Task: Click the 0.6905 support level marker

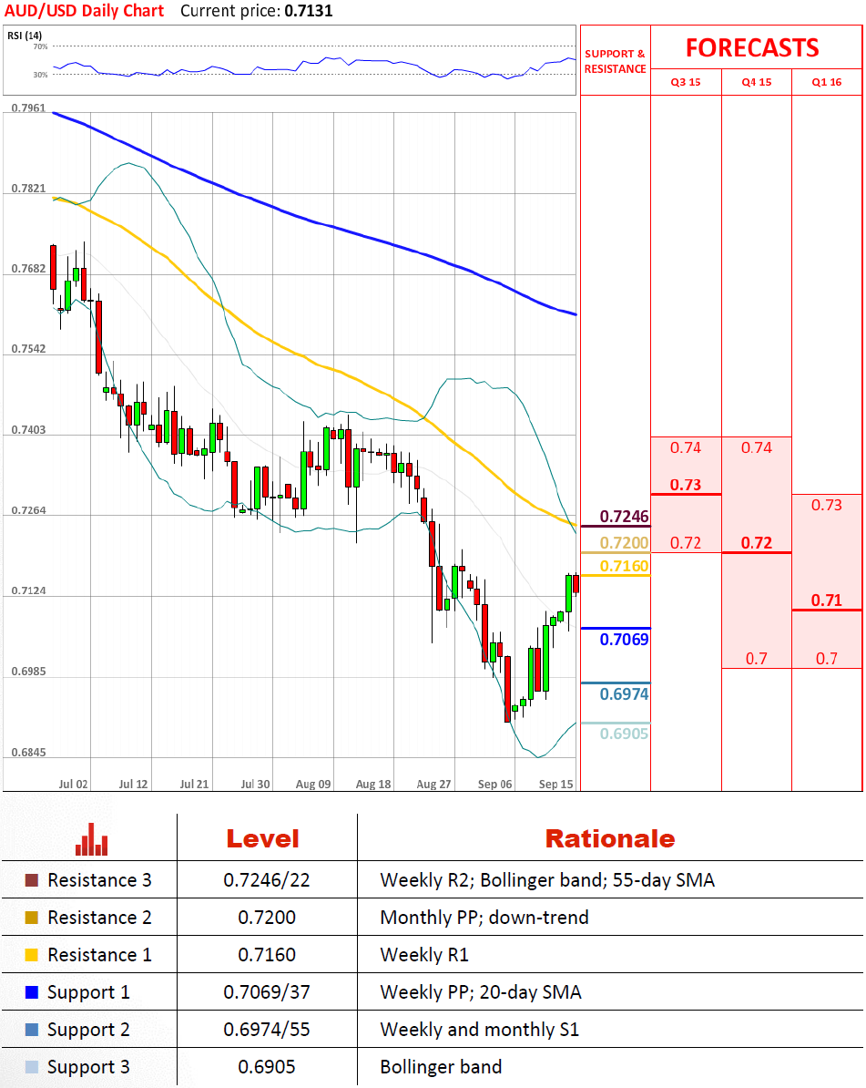Action: coord(624,734)
